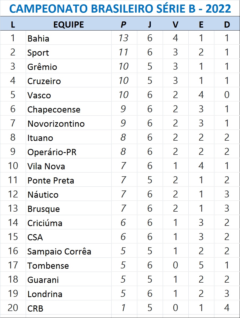The width and height of the screenshot is (240, 318).
Task: Select the D losses column header
Action: (x=227, y=24)
